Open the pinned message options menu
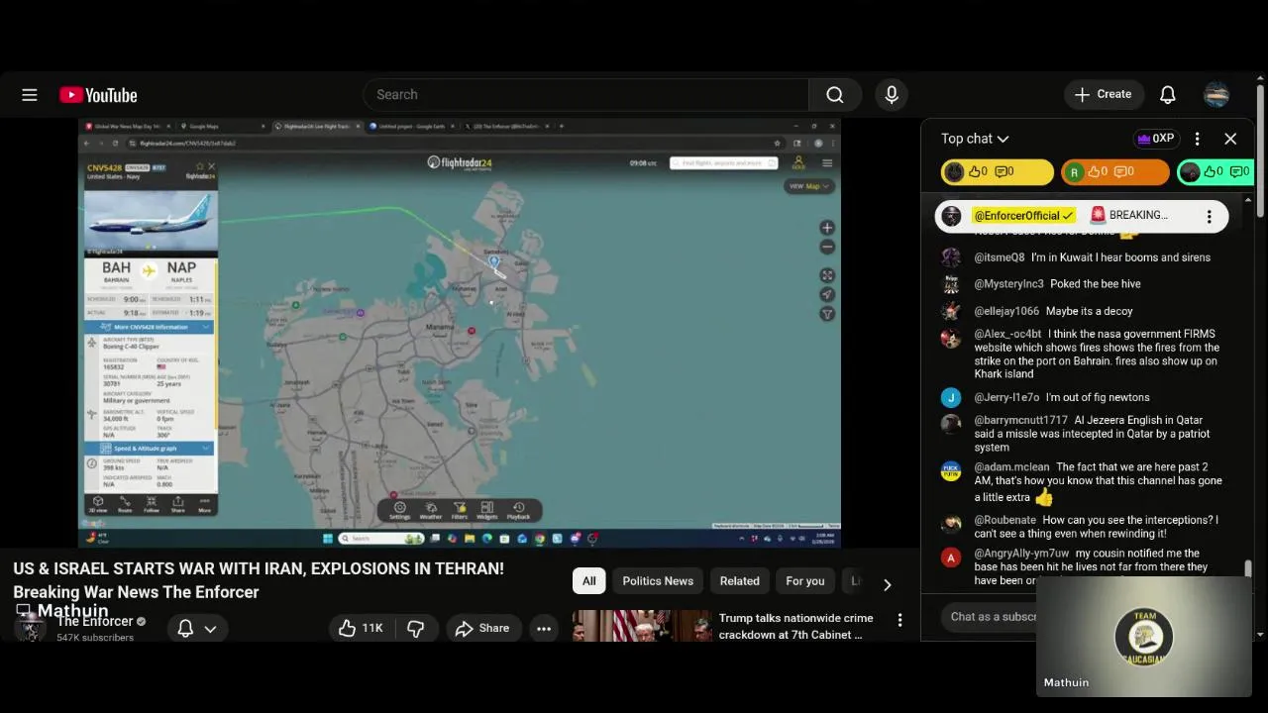The image size is (1268, 713). click(x=1209, y=216)
